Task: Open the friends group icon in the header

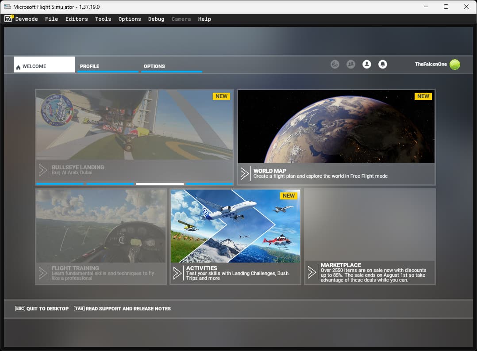Action: [351, 65]
